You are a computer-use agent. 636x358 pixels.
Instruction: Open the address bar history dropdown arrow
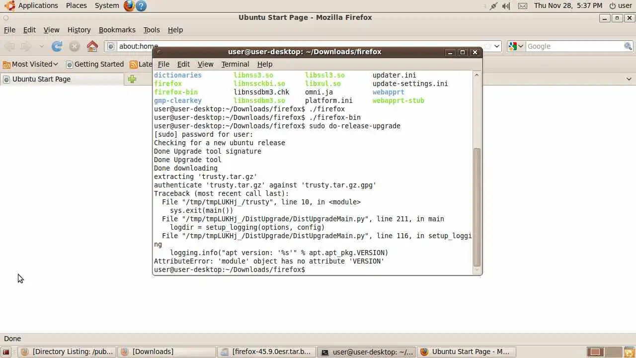pos(497,46)
